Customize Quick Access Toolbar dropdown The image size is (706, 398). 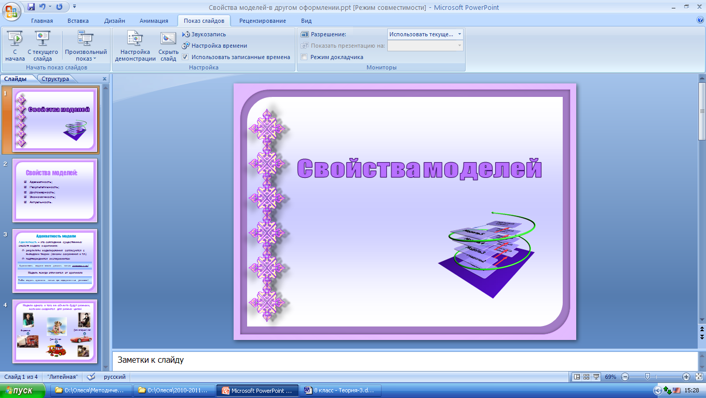tap(74, 7)
